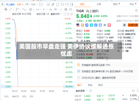Open 2026/06/02 earnings release notice
The height and width of the screenshot is (101, 139).
[x=107, y=78]
